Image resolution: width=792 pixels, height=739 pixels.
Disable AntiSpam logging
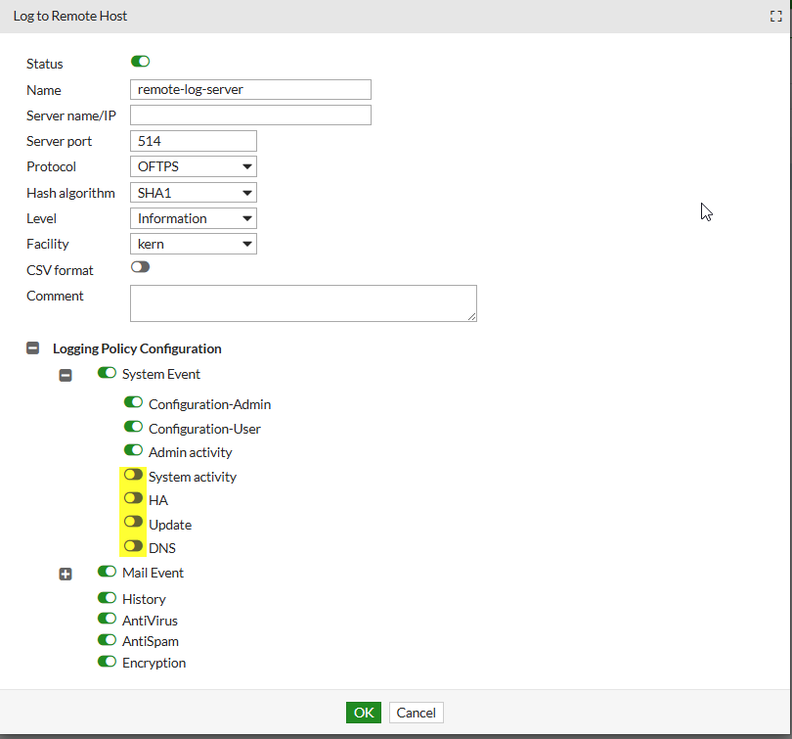click(107, 640)
